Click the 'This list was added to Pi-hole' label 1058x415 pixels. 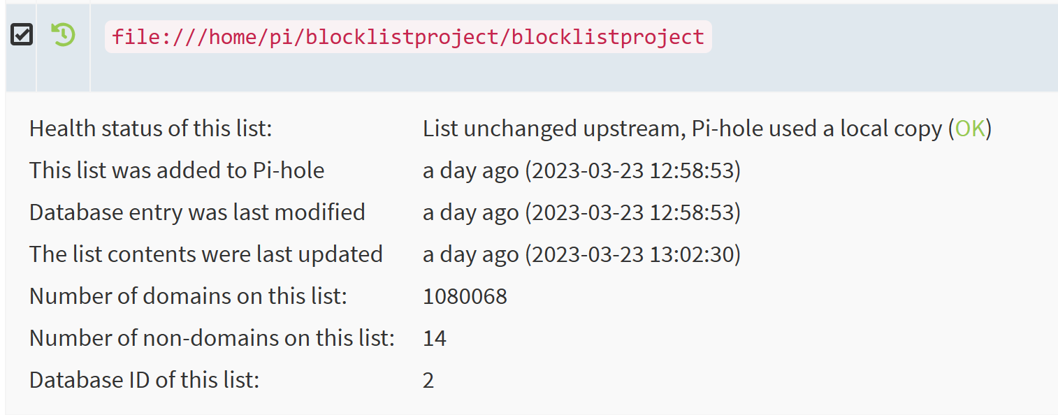(177, 170)
